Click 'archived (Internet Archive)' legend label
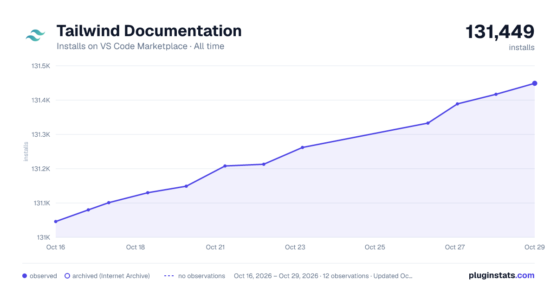The image size is (557, 292). point(111,276)
